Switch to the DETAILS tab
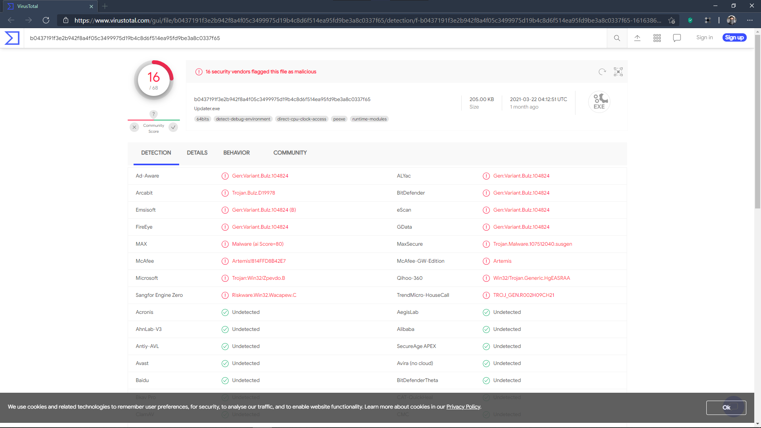 [x=197, y=153]
